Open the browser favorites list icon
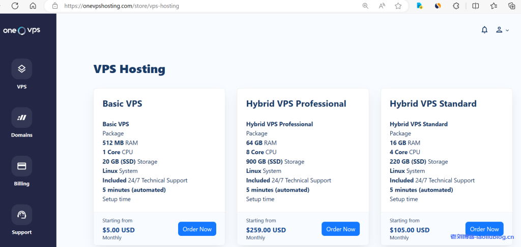This screenshot has width=521, height=247. [x=494, y=6]
